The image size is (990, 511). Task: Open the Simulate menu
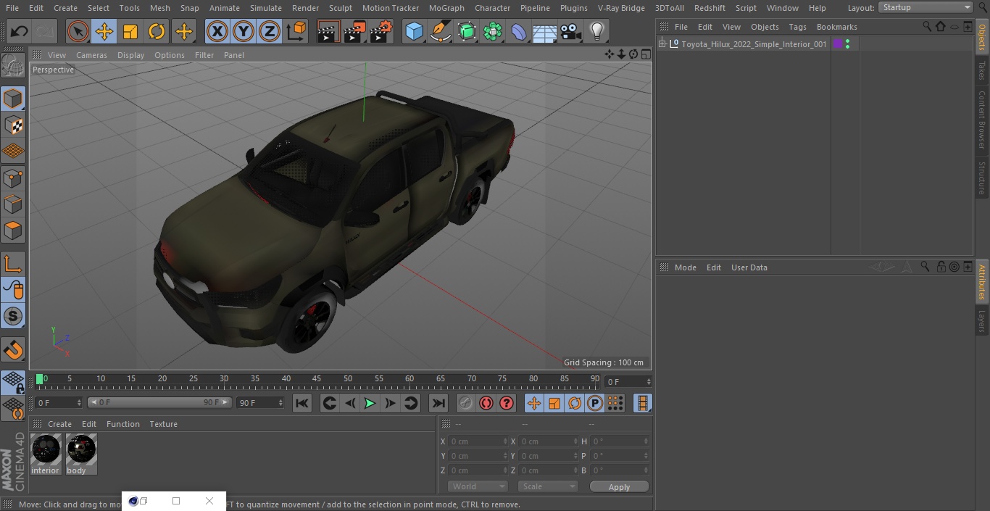click(x=266, y=7)
